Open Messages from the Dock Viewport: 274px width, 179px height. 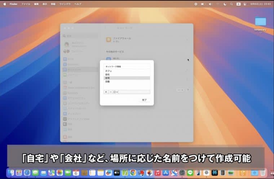(x=35, y=173)
